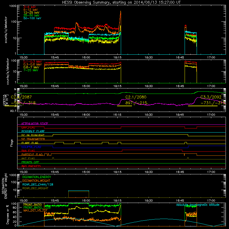This screenshot has width=229, height=229.
Task: Click the C3.3/2092 flare annotation
Action: pos(211,97)
